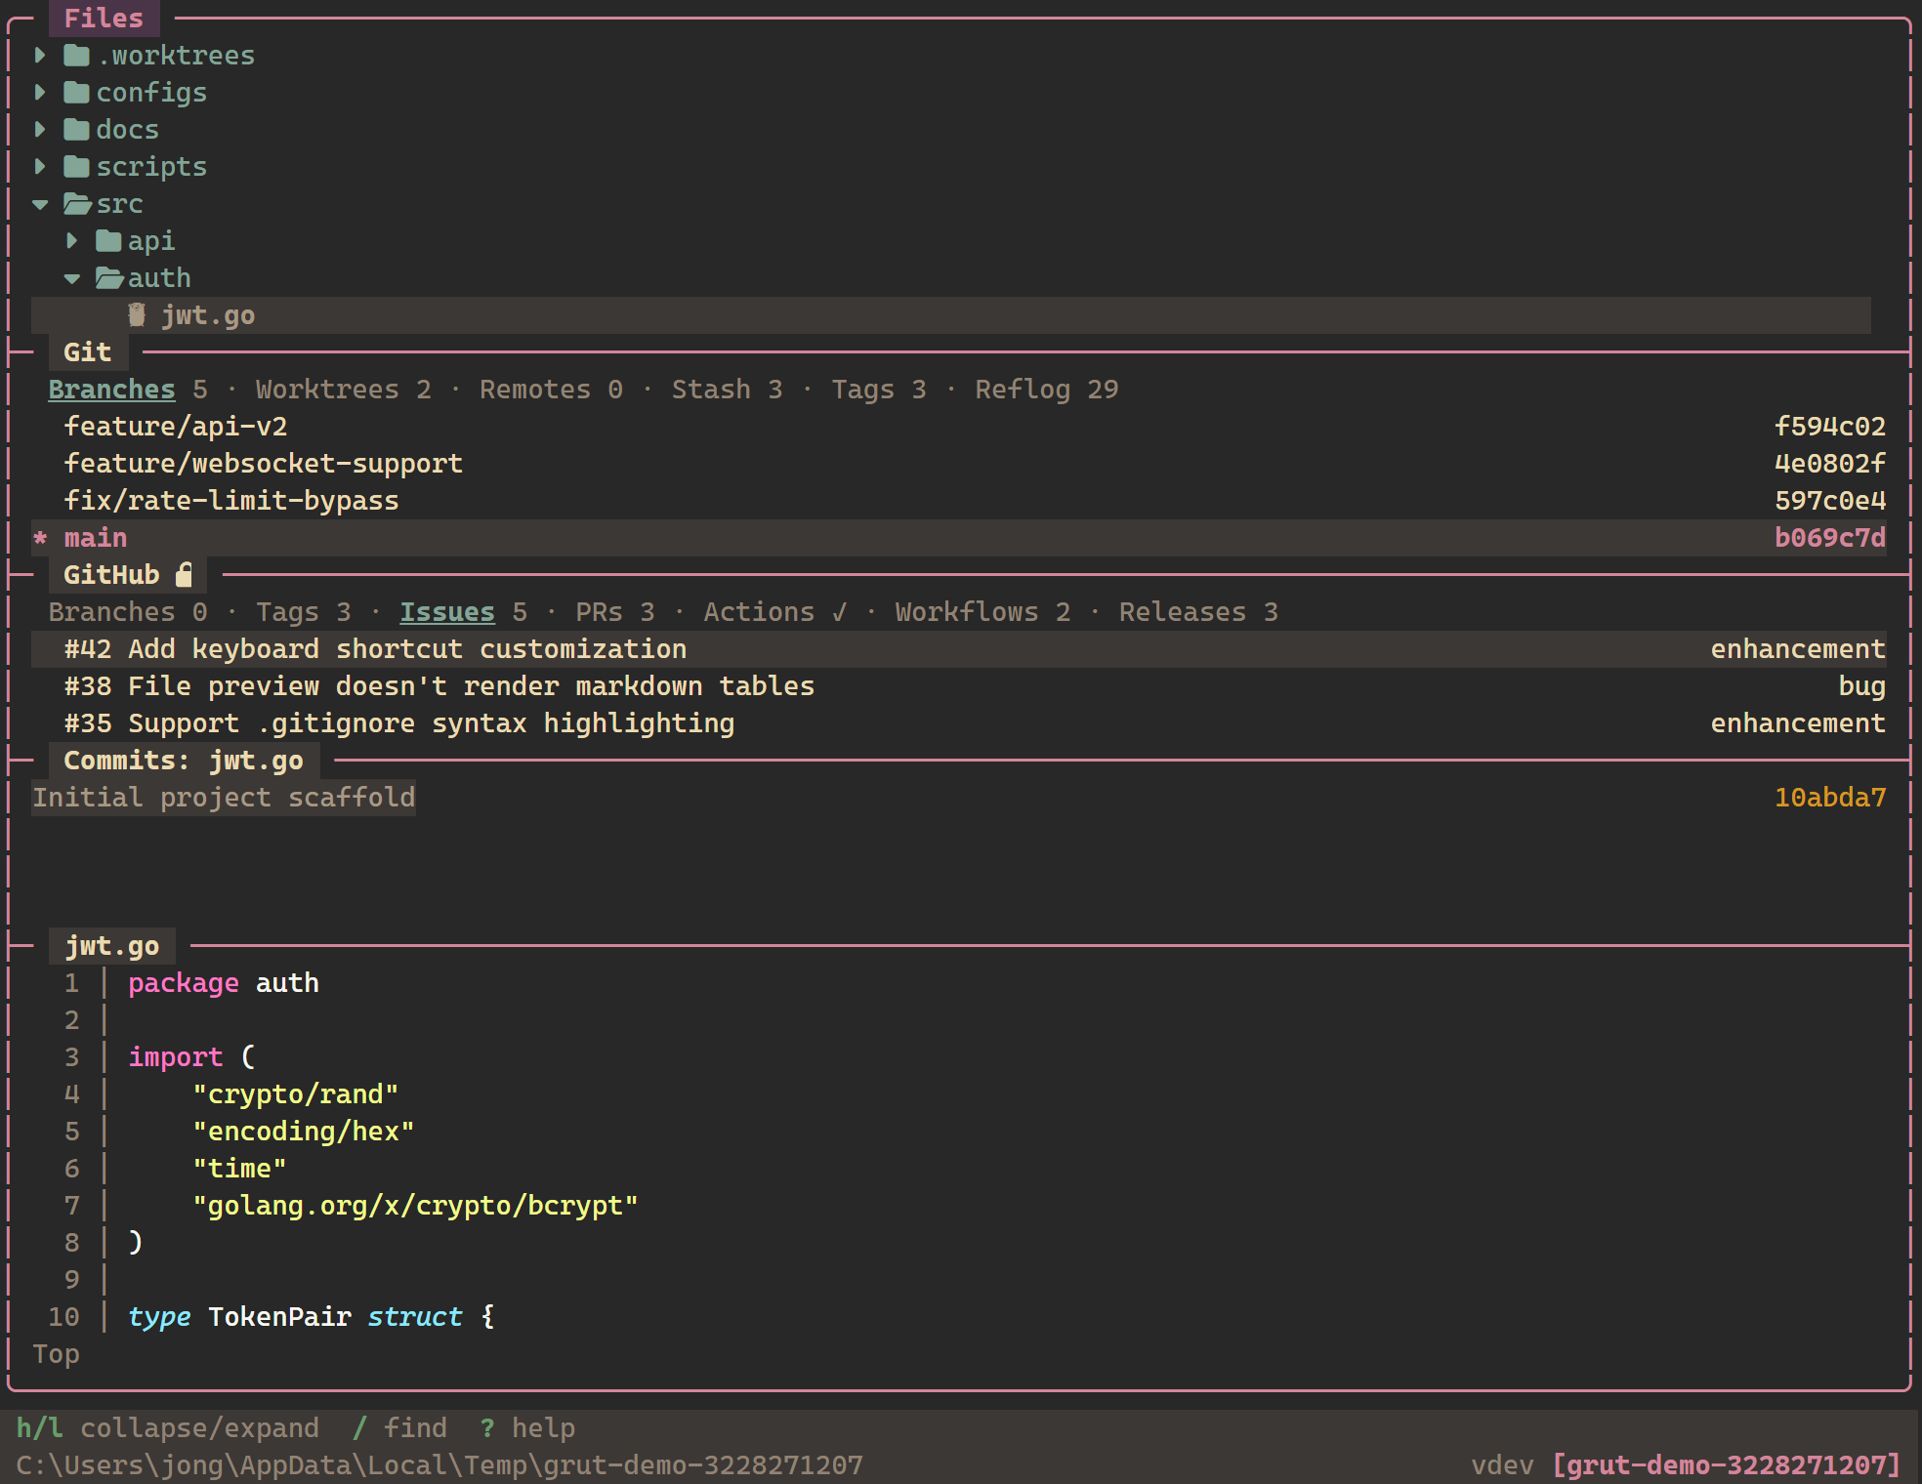The height and width of the screenshot is (1484, 1922).
Task: Expand the docs folder arrow
Action: (40, 130)
